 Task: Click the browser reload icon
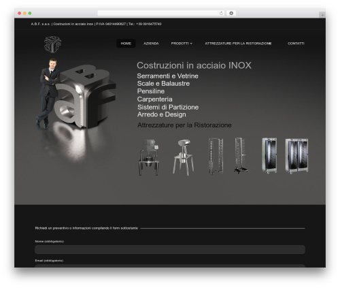tap(221, 13)
